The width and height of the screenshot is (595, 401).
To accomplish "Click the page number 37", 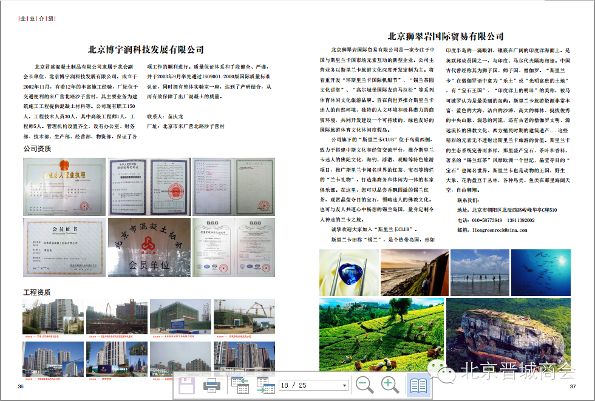I will [573, 386].
